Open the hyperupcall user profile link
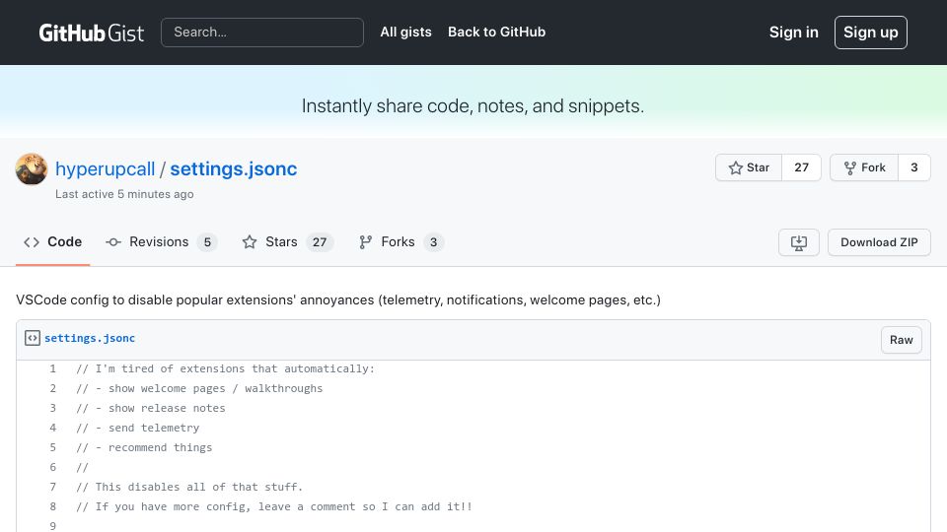Image resolution: width=947 pixels, height=532 pixels. click(106, 168)
